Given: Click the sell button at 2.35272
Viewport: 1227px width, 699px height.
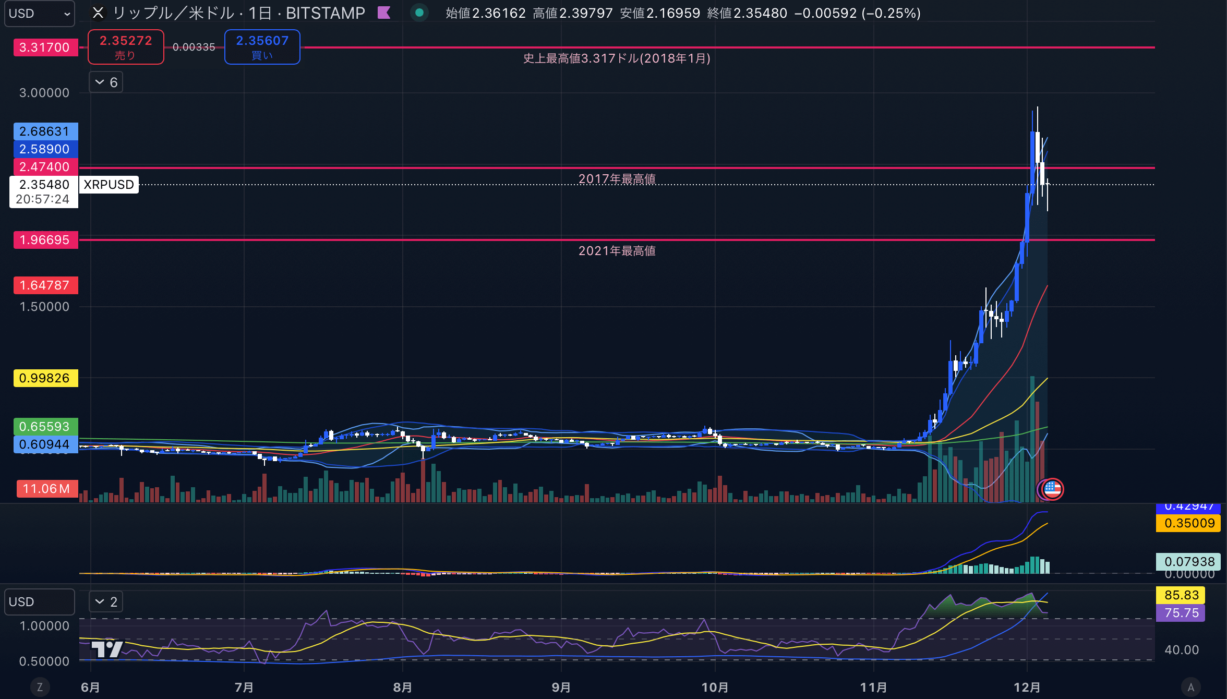Looking at the screenshot, I should coord(126,47).
